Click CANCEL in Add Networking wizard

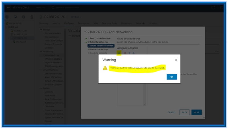(172, 112)
